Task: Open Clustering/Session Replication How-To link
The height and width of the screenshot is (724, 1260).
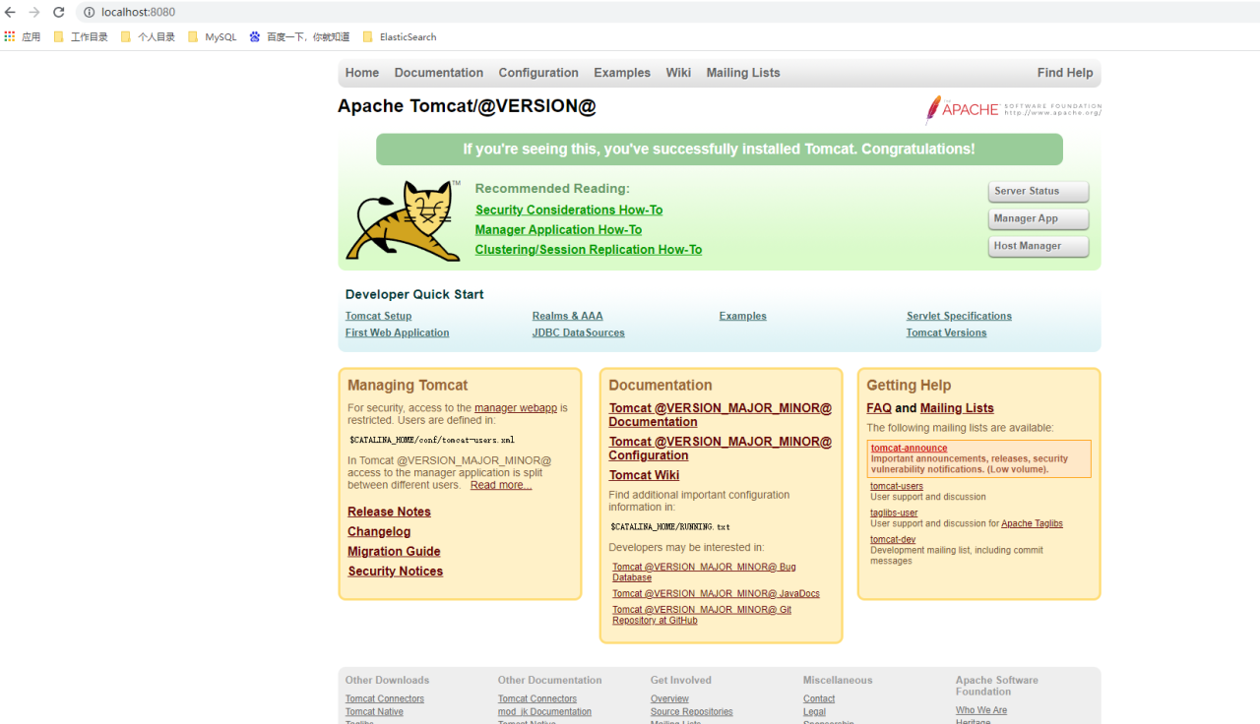Action: pos(589,249)
